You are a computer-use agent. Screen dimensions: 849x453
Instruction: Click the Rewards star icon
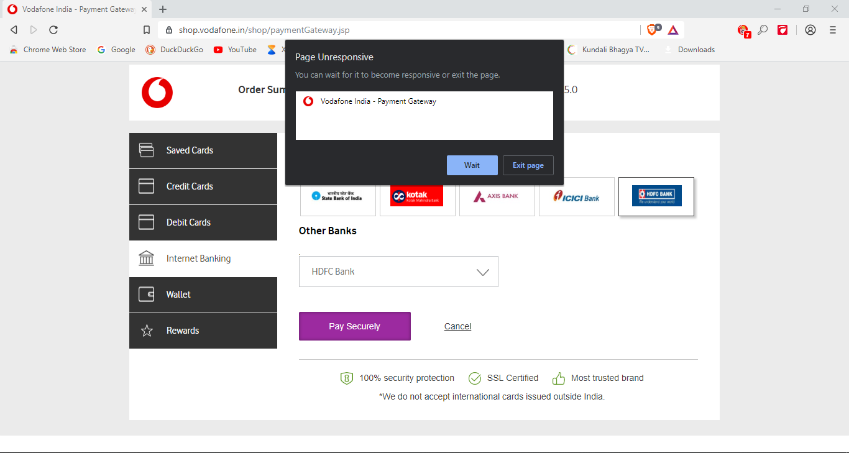147,331
